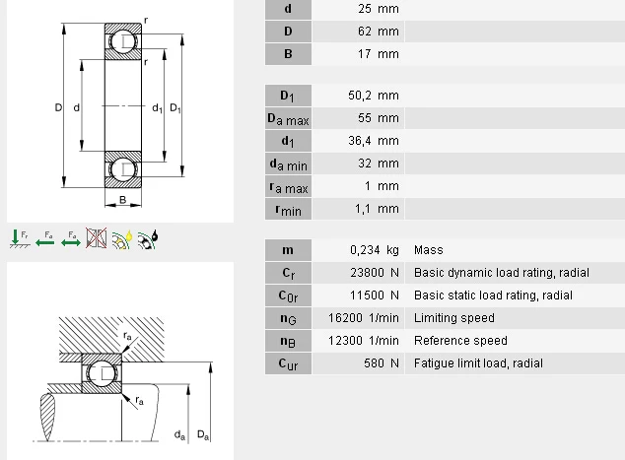Click the nG symbol cell
The image size is (625, 460).
[288, 318]
